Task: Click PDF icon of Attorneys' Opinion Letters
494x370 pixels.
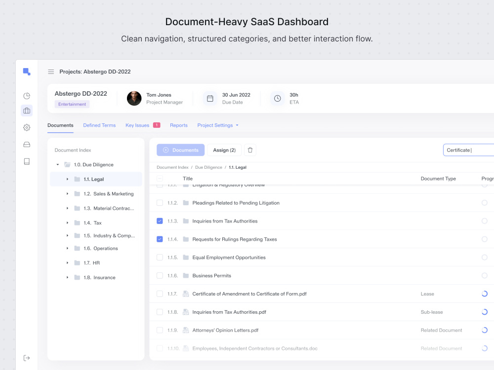Action: 186,331
